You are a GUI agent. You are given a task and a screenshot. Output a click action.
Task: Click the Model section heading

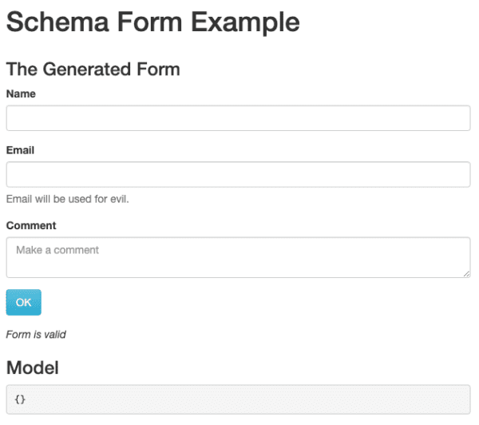tap(33, 367)
